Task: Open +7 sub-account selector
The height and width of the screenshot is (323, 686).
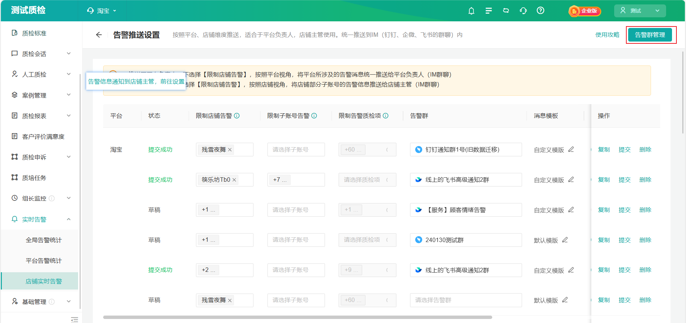Action: coord(296,180)
